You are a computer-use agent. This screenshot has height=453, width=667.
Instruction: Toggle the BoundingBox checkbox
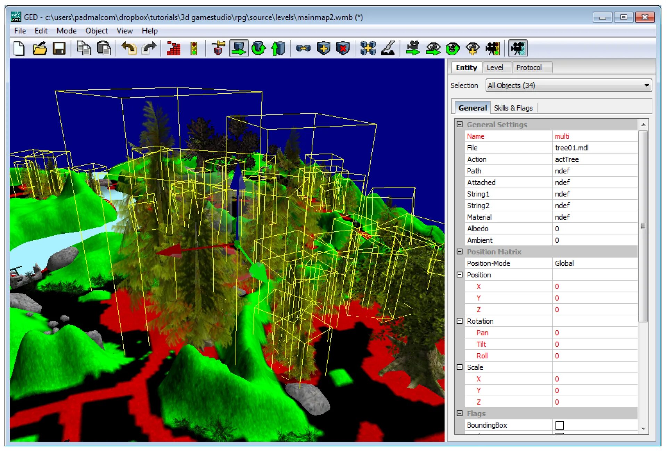click(x=559, y=425)
